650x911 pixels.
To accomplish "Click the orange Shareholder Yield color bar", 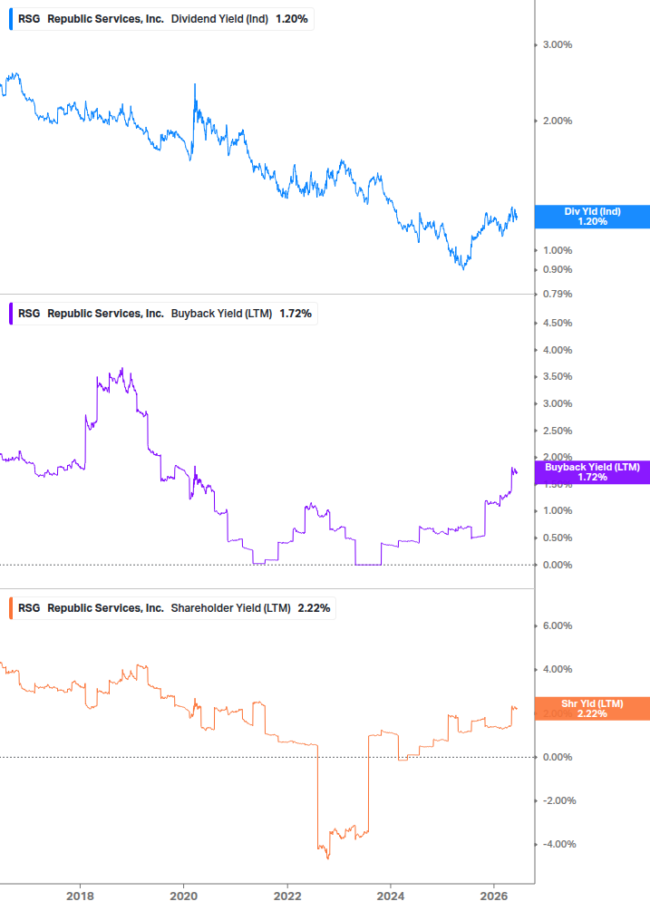I will pos(11,608).
